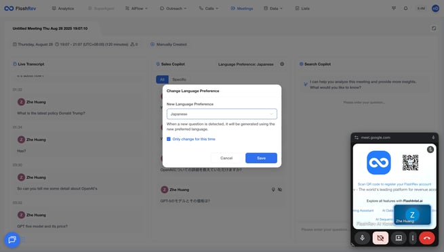444x252 pixels.
Task: Click the credits balance indicator in top bar
Action: click(x=421, y=9)
